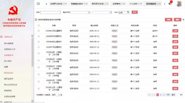Open the per-page count dropdown
This screenshot has height=103, width=185.
58,95
